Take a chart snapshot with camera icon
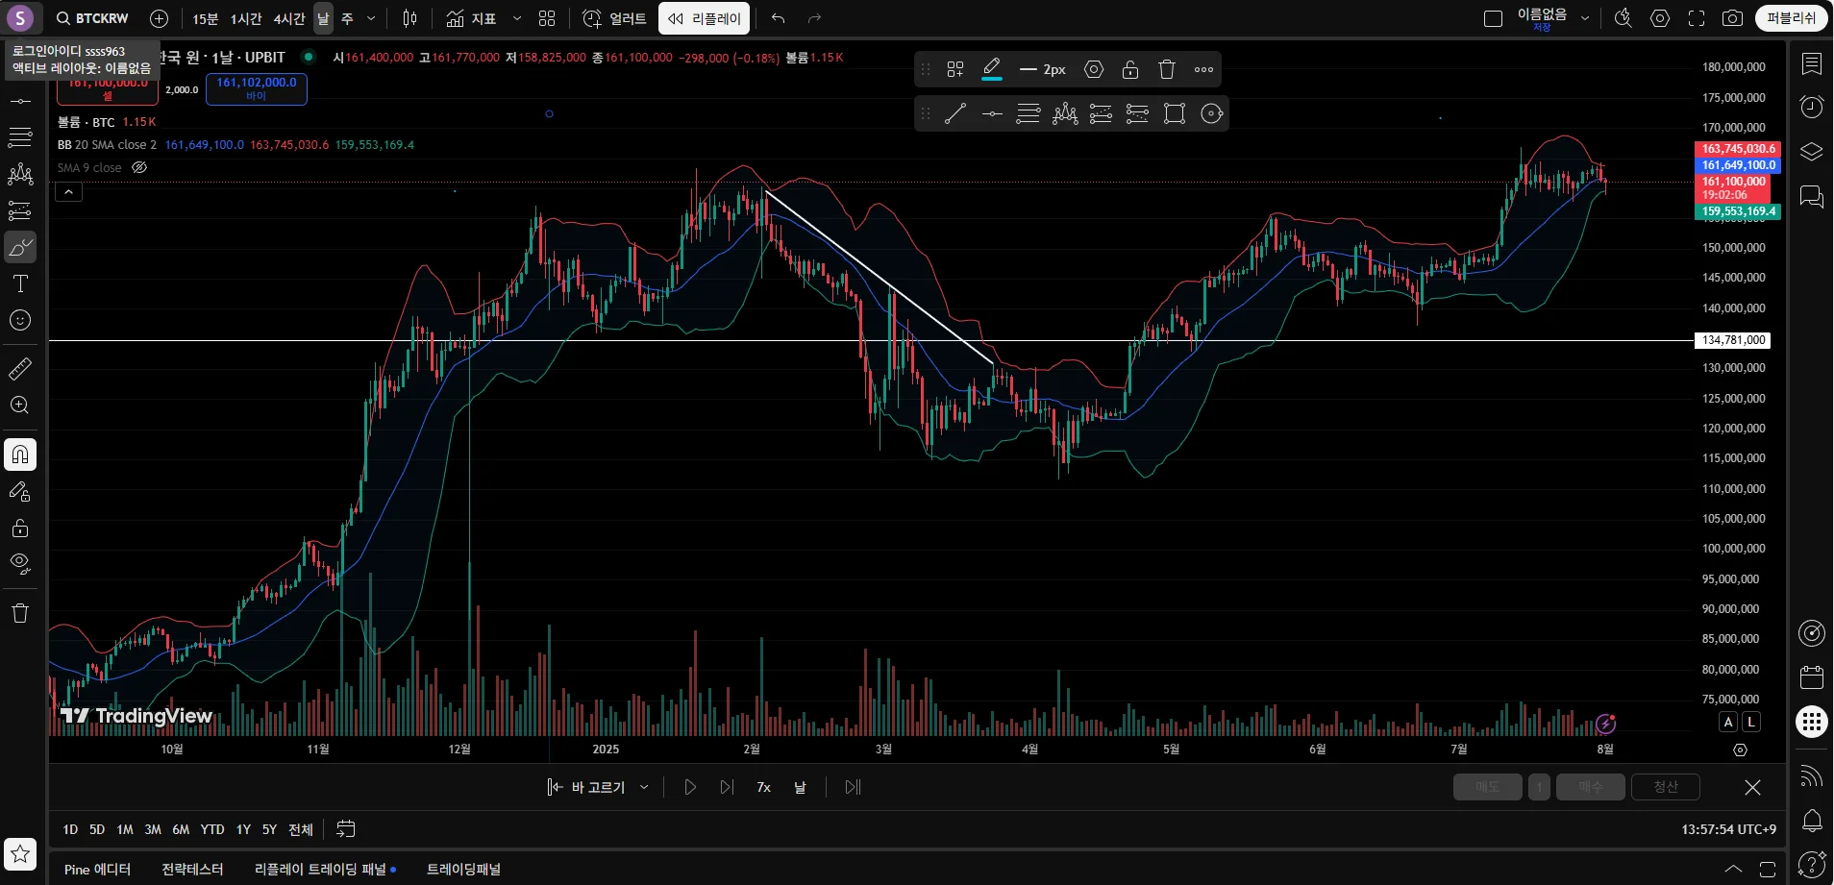This screenshot has width=1834, height=885. [x=1732, y=18]
